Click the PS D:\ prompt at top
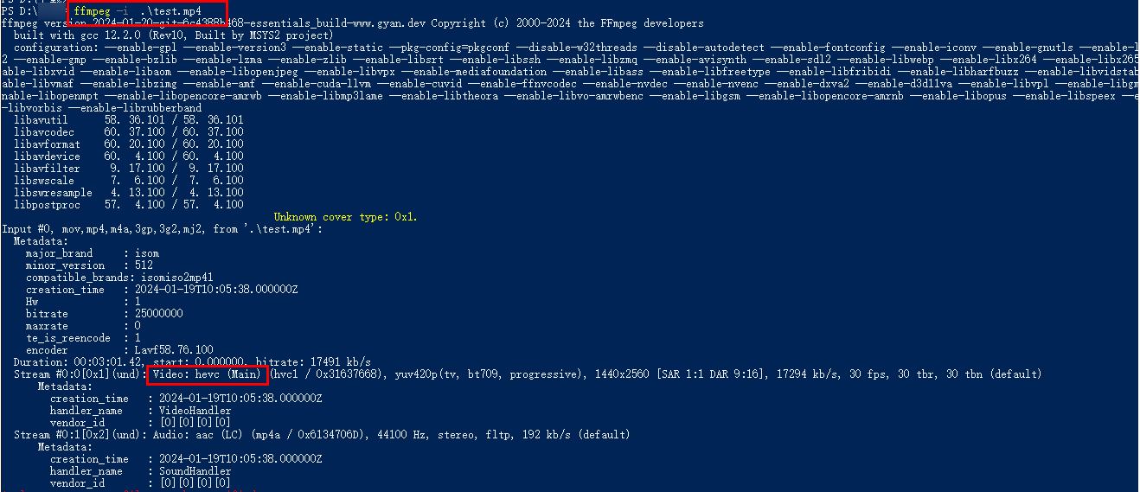Screen dimensions: 1140x492 click(19, 10)
